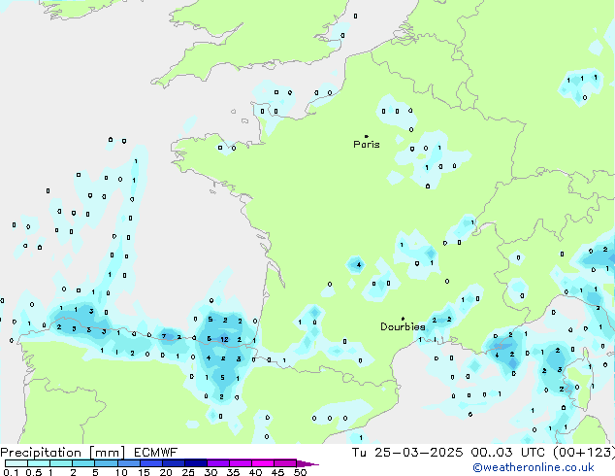The height and width of the screenshot is (476, 615).
Task: Click the 10–15 mm legend swatch
Action: [129, 463]
